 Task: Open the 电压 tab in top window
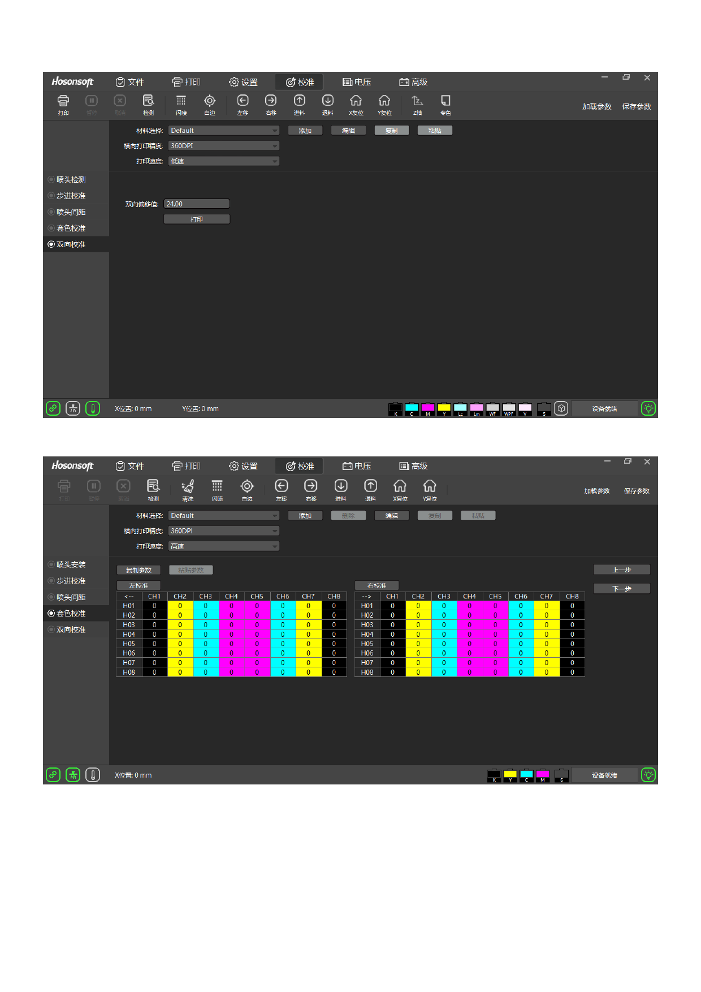(x=357, y=82)
